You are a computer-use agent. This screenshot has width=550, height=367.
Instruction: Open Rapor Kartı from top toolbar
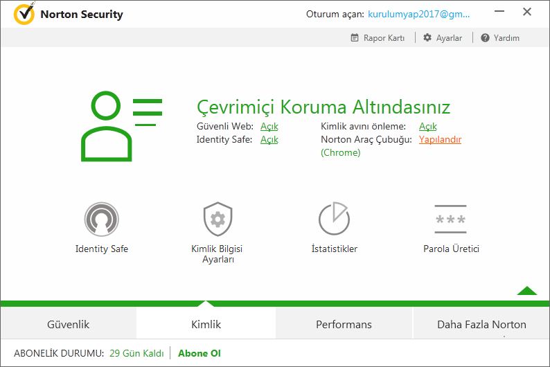click(384, 38)
